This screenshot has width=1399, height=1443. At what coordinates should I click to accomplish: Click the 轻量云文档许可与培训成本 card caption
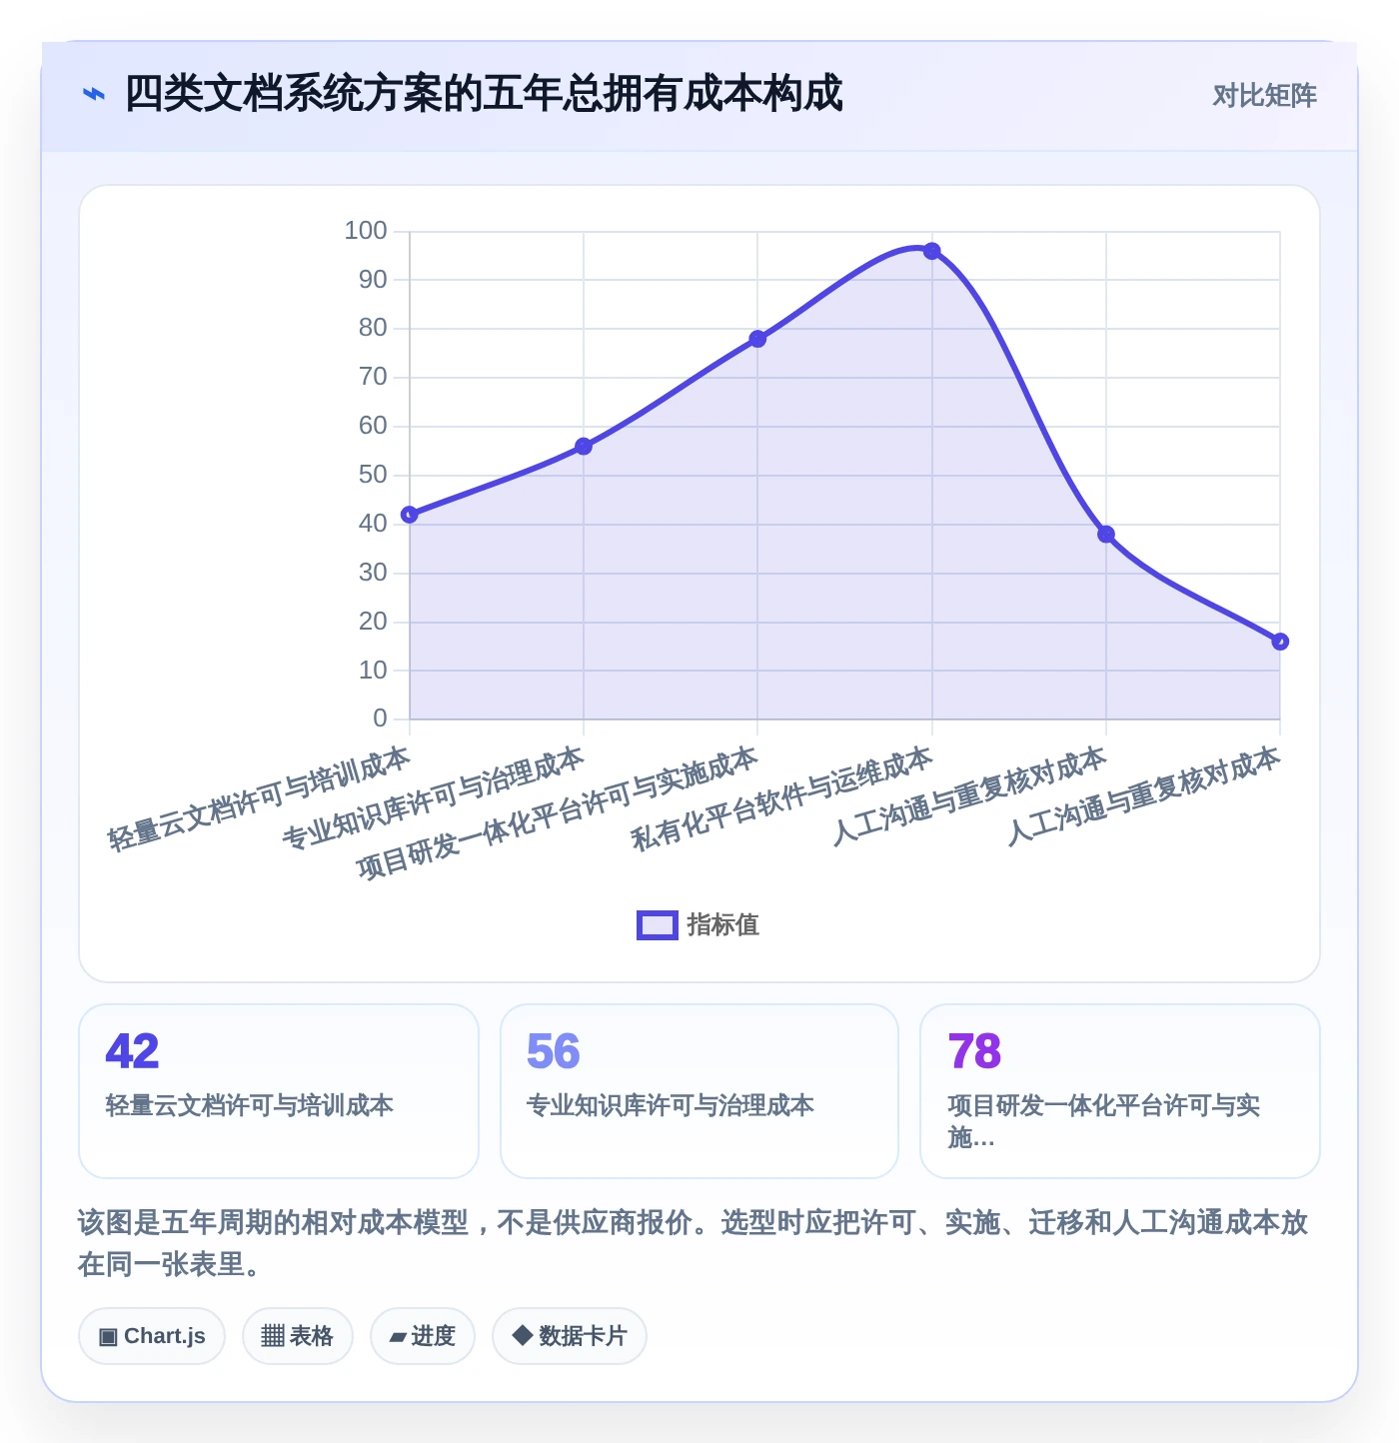(x=250, y=1105)
